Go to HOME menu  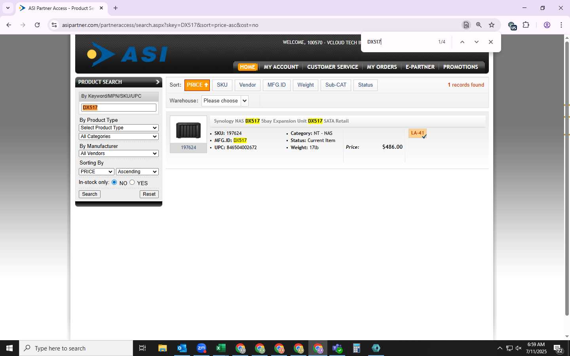click(x=247, y=67)
